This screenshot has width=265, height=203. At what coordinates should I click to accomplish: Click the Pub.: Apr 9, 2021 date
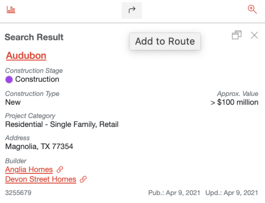[174, 193]
